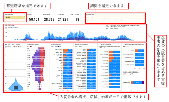Click the 男 legend item in 年齢別男女登録数
This screenshot has width=169, height=102.
pos(29,46)
